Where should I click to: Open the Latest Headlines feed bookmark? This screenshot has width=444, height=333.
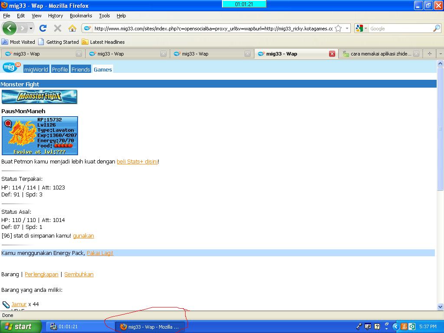click(103, 42)
